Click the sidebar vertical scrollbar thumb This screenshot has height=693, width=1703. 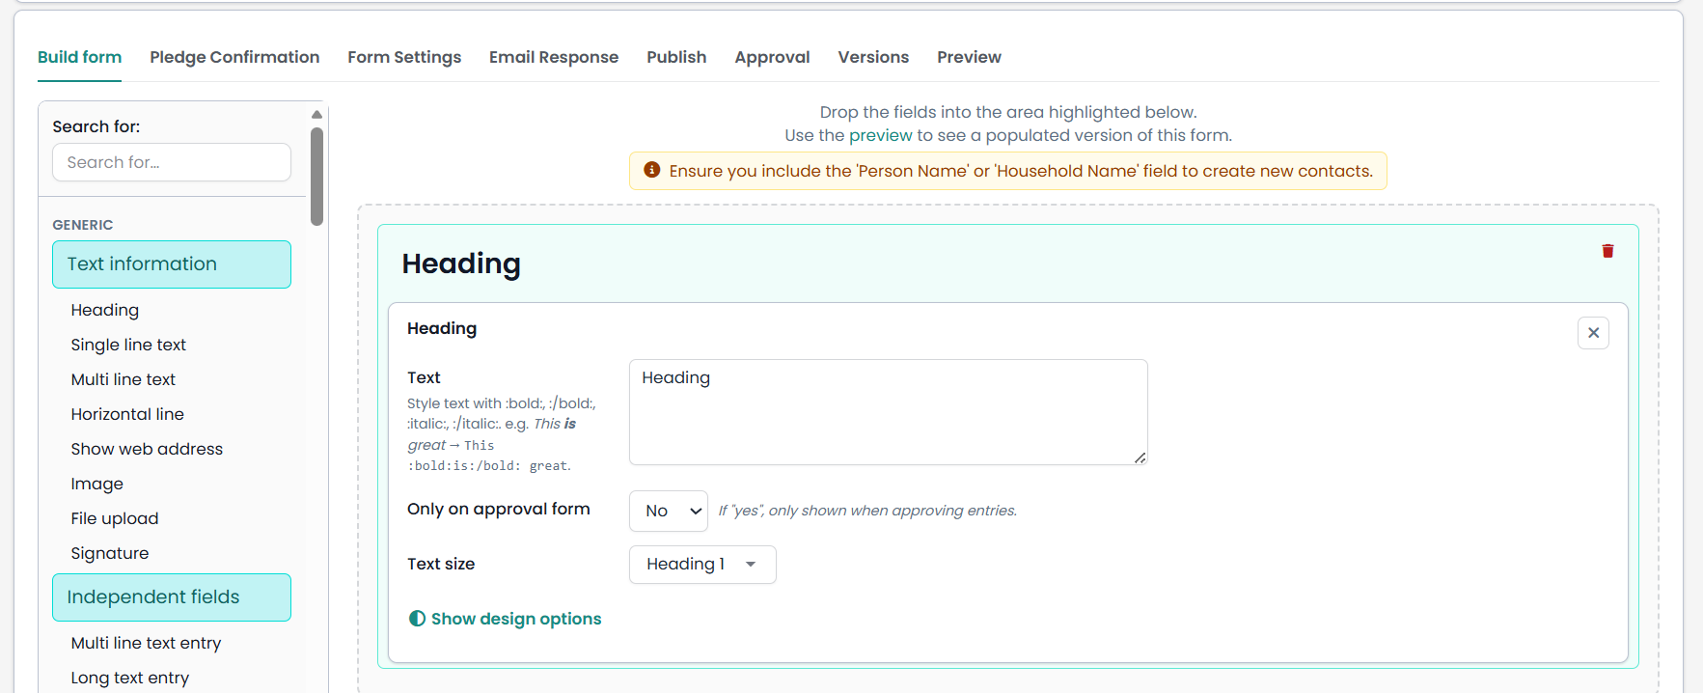pos(316,177)
